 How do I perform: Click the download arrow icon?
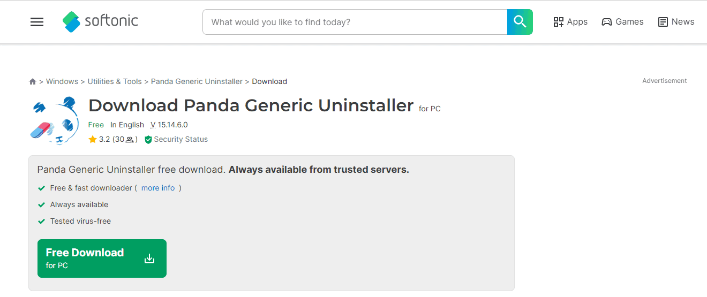[149, 259]
